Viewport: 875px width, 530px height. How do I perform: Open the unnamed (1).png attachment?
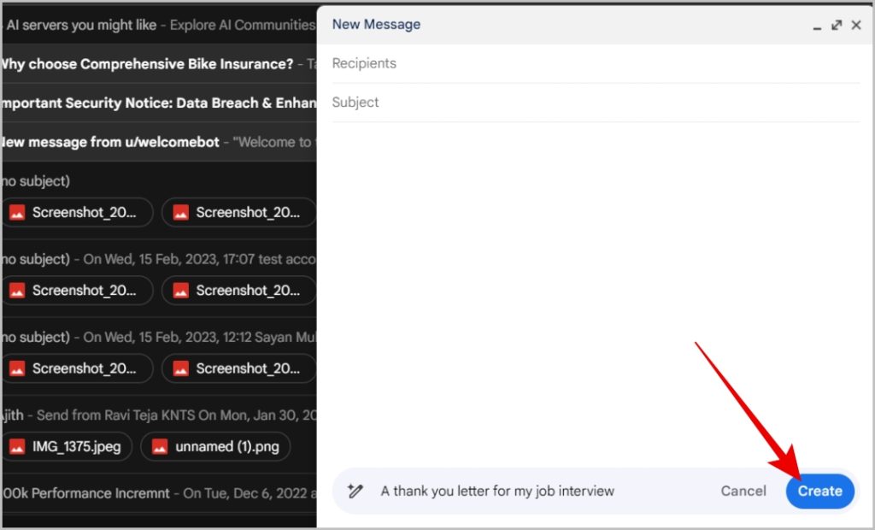pyautogui.click(x=215, y=447)
